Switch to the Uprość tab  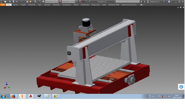pos(15,5)
